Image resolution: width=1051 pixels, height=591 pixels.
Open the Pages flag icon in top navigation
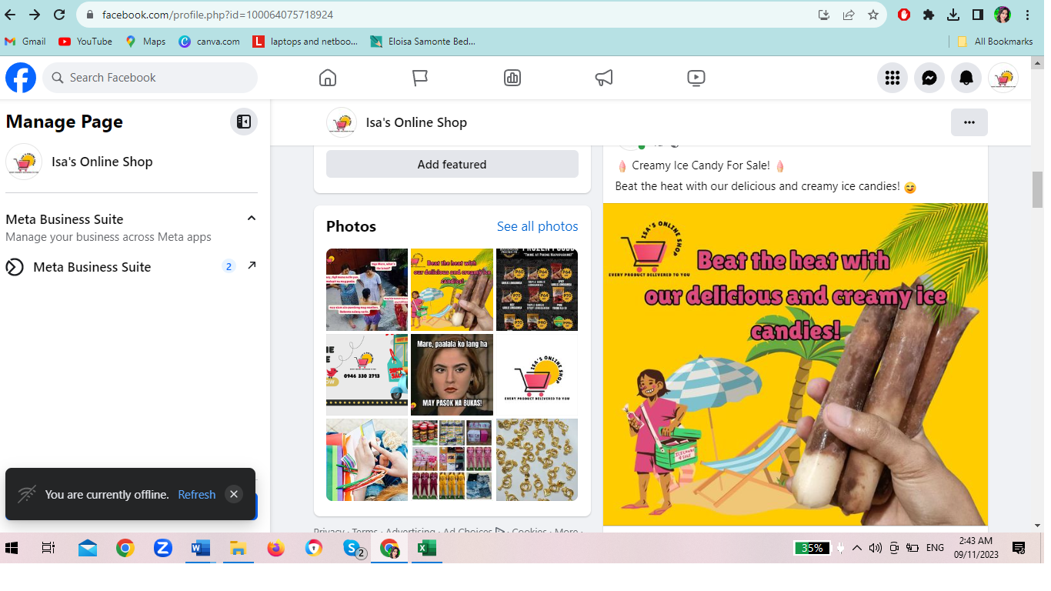[419, 78]
